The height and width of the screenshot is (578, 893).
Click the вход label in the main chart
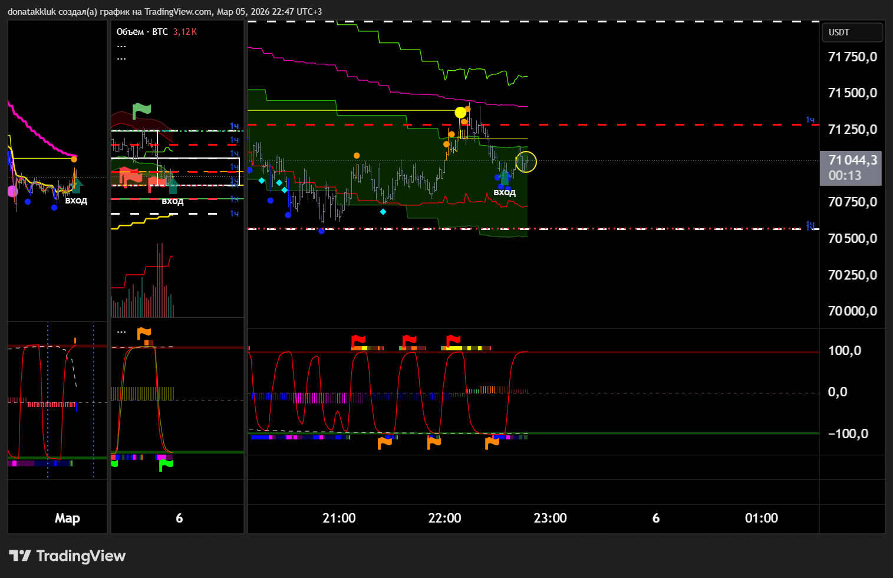click(505, 192)
